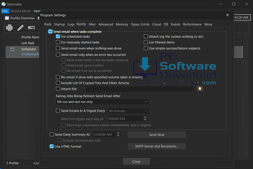Click the Profile Overview tab label
The image size is (253, 169).
[22, 18]
